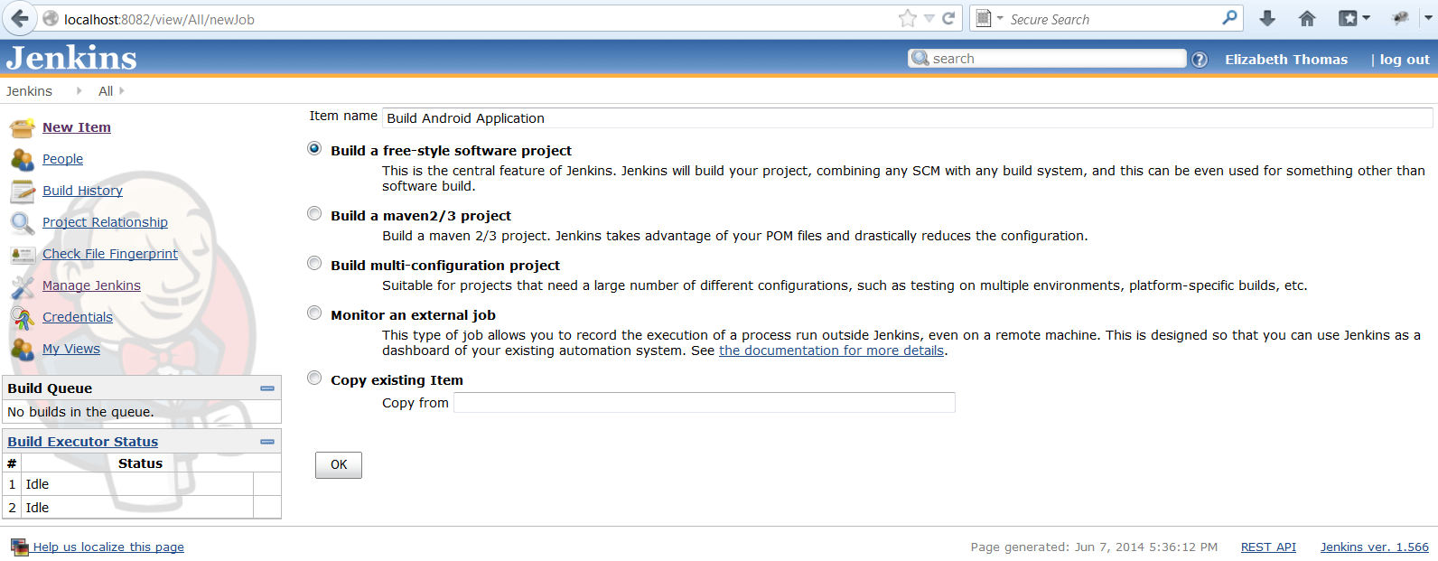
Task: Expand the Jenkins breadcrumb arrow
Action: [79, 90]
